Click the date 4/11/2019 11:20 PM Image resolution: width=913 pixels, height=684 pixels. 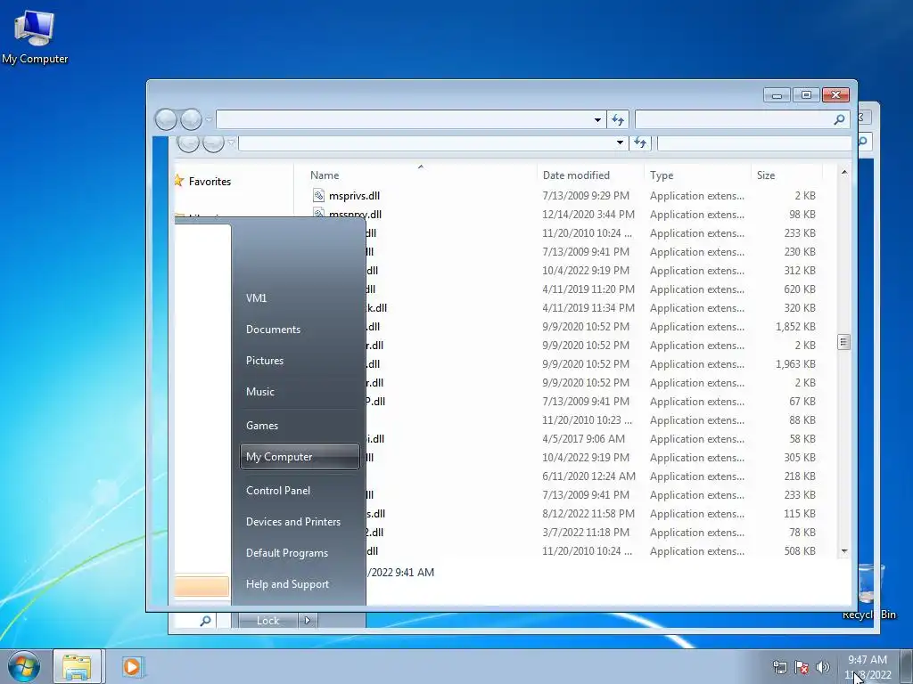[x=589, y=289]
